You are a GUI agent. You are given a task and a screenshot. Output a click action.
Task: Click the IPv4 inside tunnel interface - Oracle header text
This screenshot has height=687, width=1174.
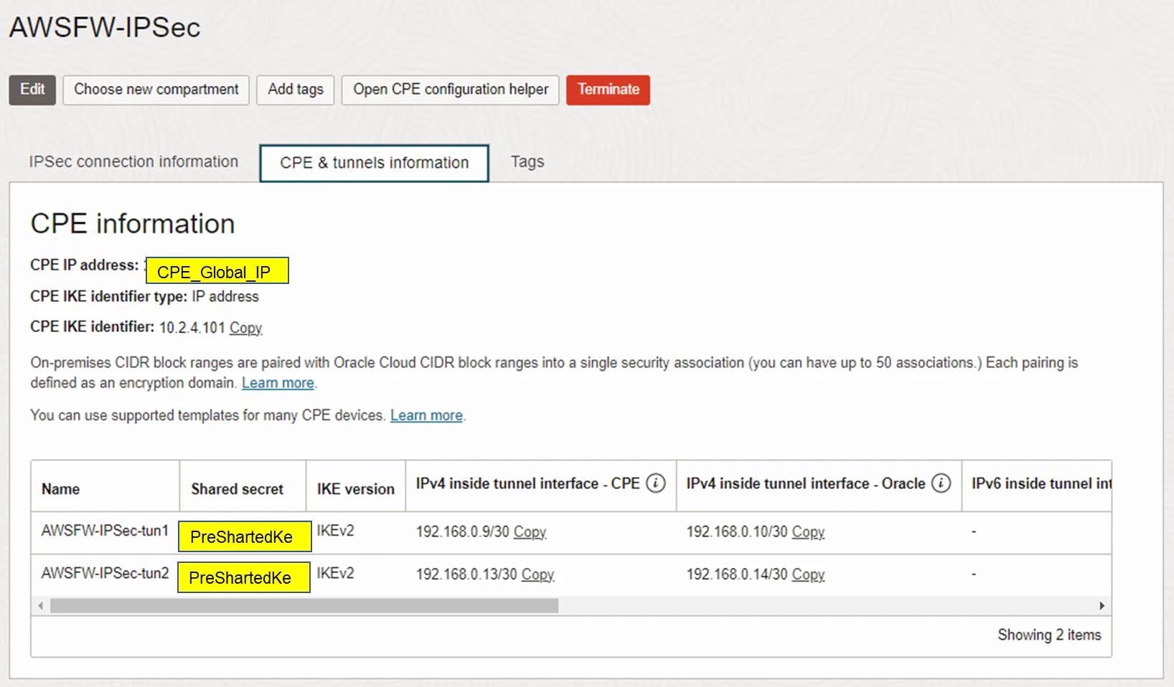click(805, 483)
